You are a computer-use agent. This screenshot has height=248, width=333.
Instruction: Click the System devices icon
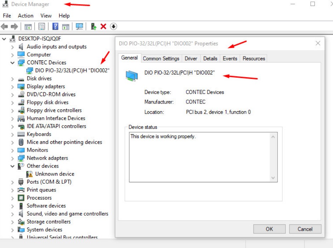(x=21, y=230)
